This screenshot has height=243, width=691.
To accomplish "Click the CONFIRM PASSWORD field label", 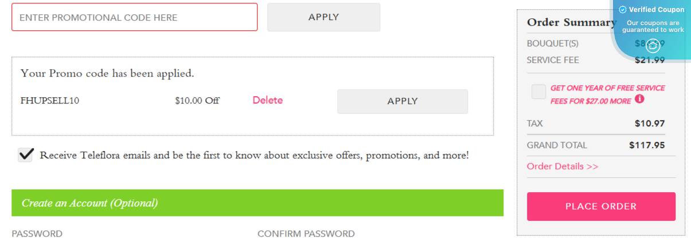I will (306, 234).
